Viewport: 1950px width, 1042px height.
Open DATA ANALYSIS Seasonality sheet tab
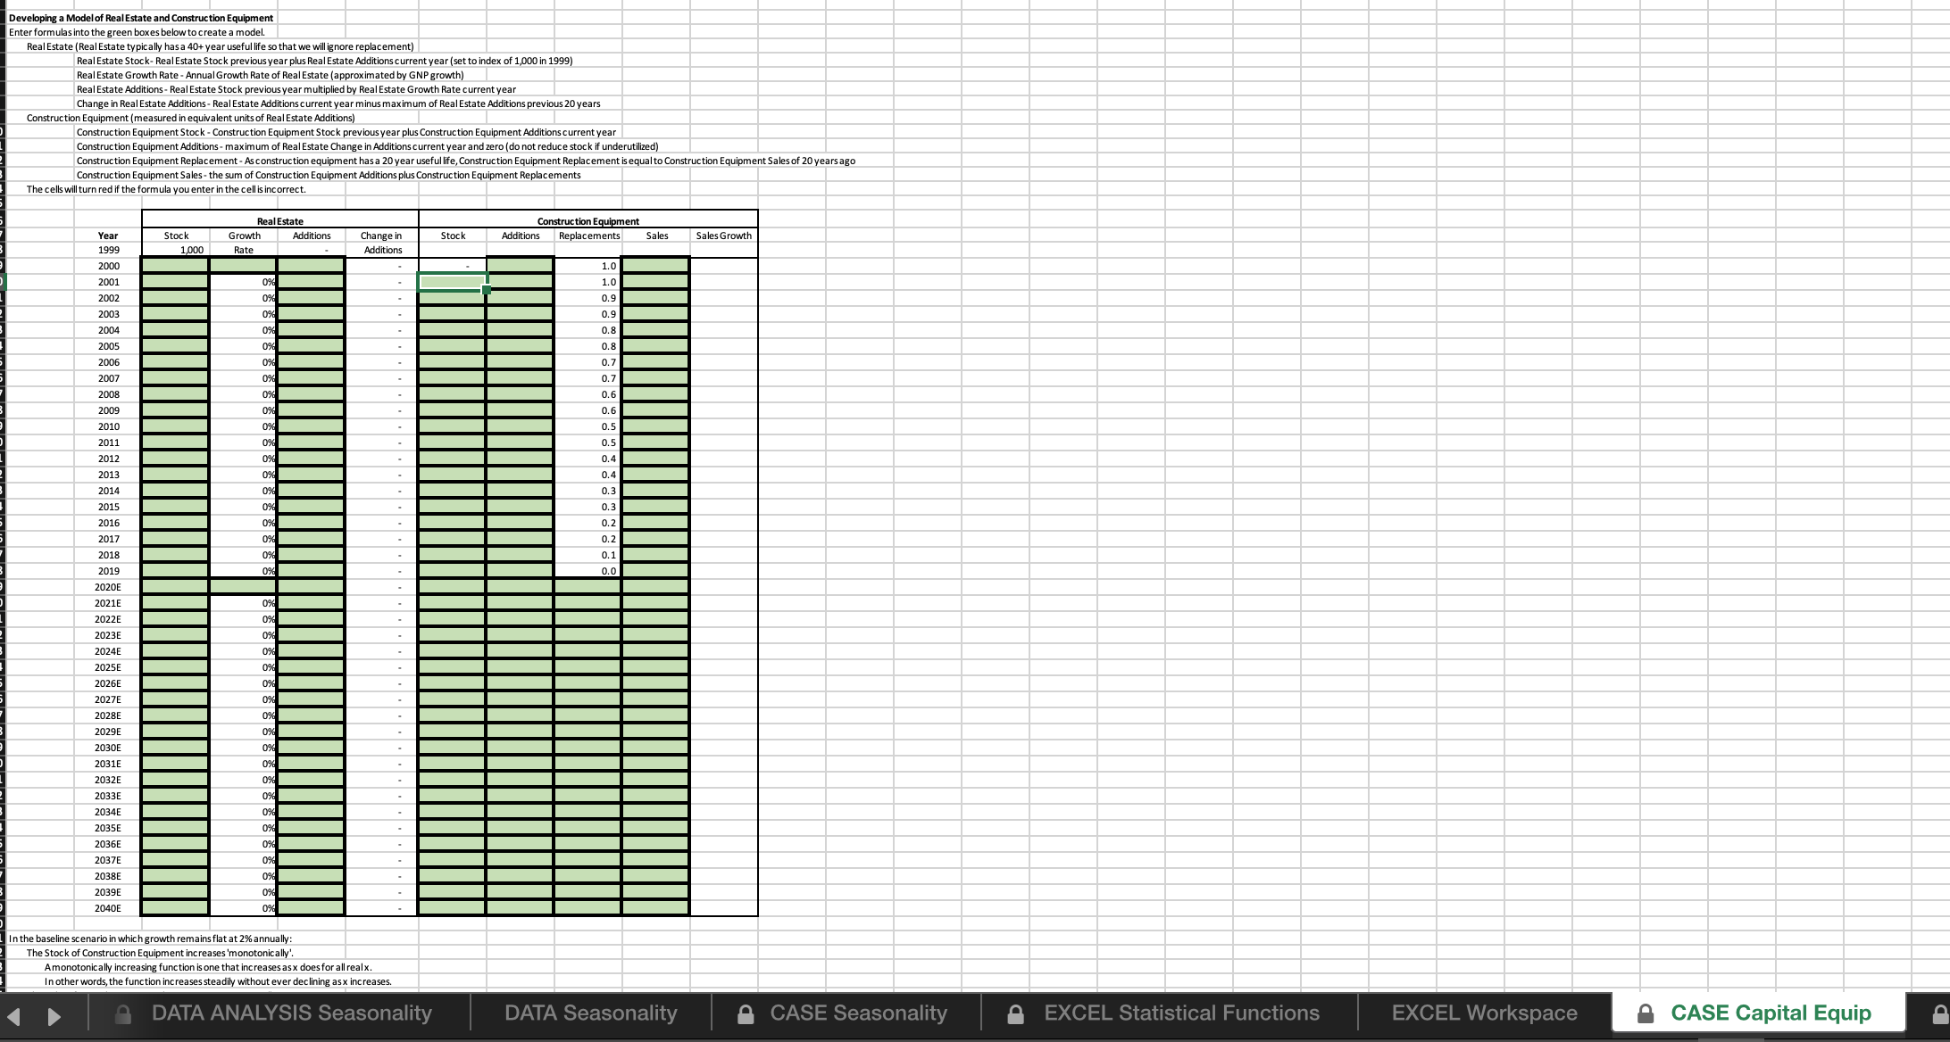[291, 1013]
